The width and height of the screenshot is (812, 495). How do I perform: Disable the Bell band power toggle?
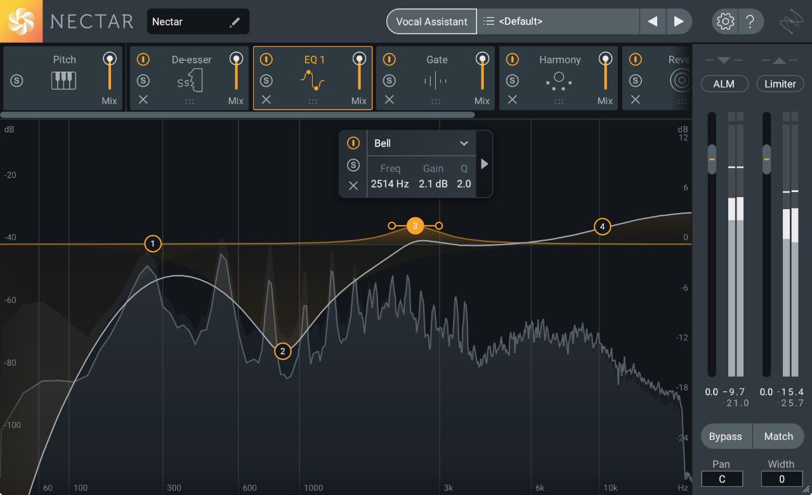tap(353, 143)
